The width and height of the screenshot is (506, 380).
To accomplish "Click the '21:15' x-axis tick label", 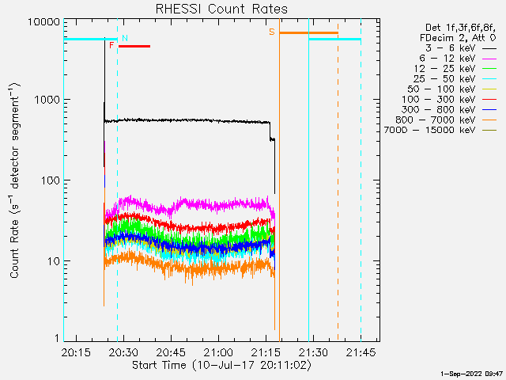I will [266, 352].
